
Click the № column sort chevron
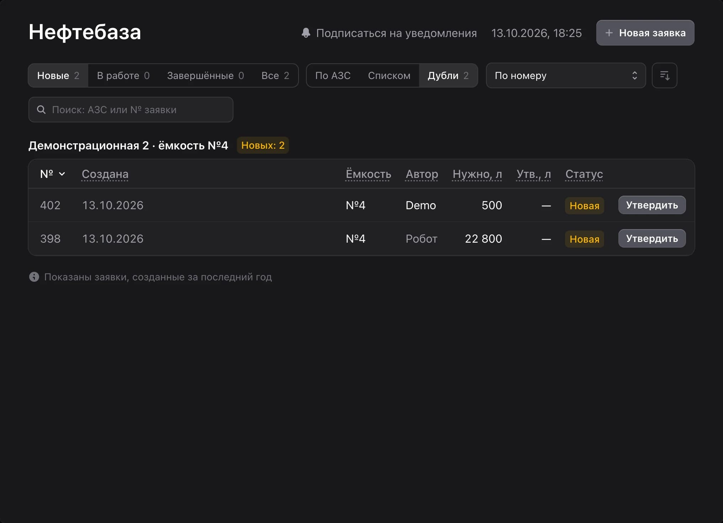[x=62, y=174]
